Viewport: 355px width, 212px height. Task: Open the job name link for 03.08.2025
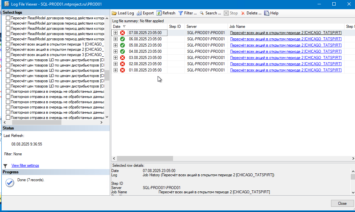click(286, 58)
